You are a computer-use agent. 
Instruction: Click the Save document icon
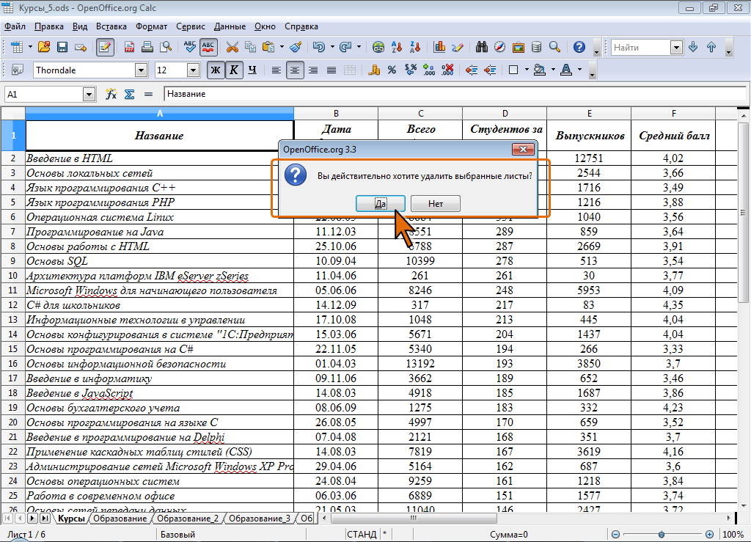click(62, 47)
